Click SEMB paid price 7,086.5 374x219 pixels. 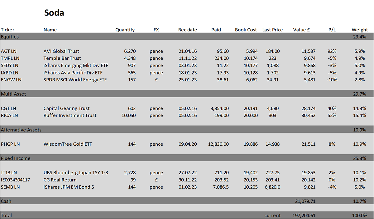coord(221,187)
